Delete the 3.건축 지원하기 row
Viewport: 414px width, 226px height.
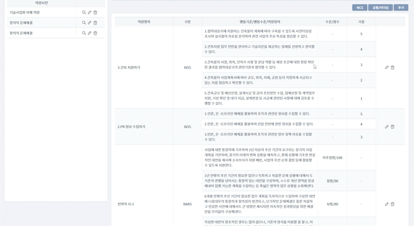[392, 67]
